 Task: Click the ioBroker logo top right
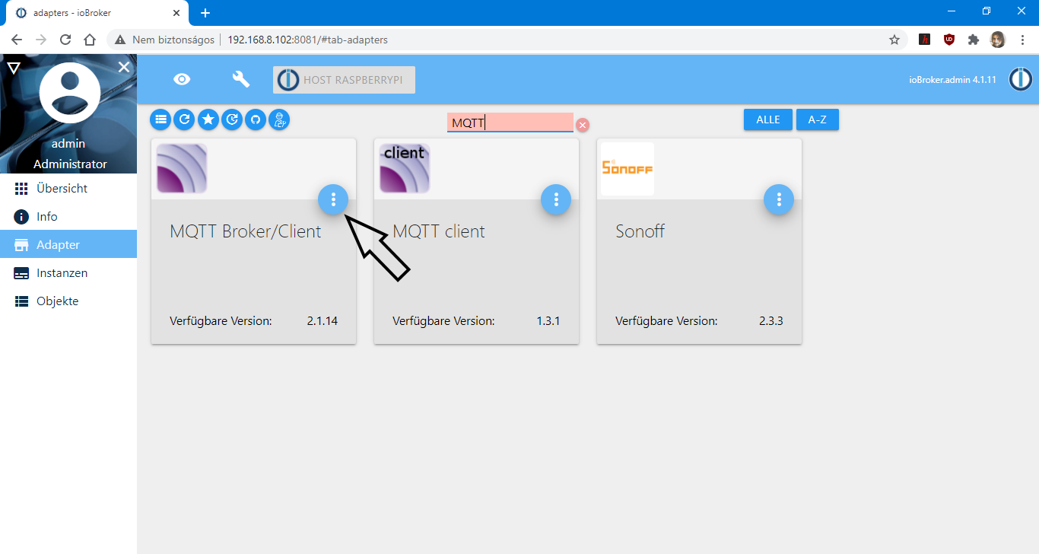1020,78
